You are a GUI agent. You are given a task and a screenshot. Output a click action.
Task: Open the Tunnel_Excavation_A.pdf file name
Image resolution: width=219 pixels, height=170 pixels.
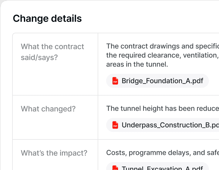click(x=162, y=168)
